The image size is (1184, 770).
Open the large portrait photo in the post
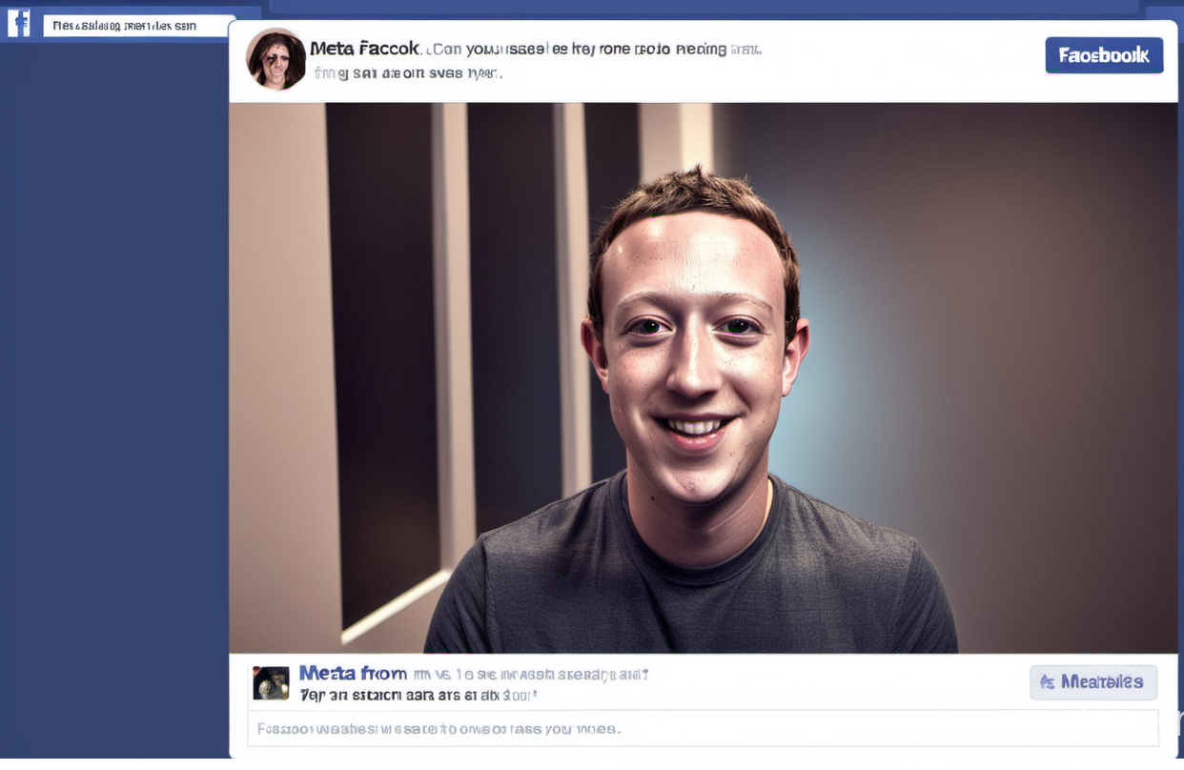pyautogui.click(x=703, y=377)
